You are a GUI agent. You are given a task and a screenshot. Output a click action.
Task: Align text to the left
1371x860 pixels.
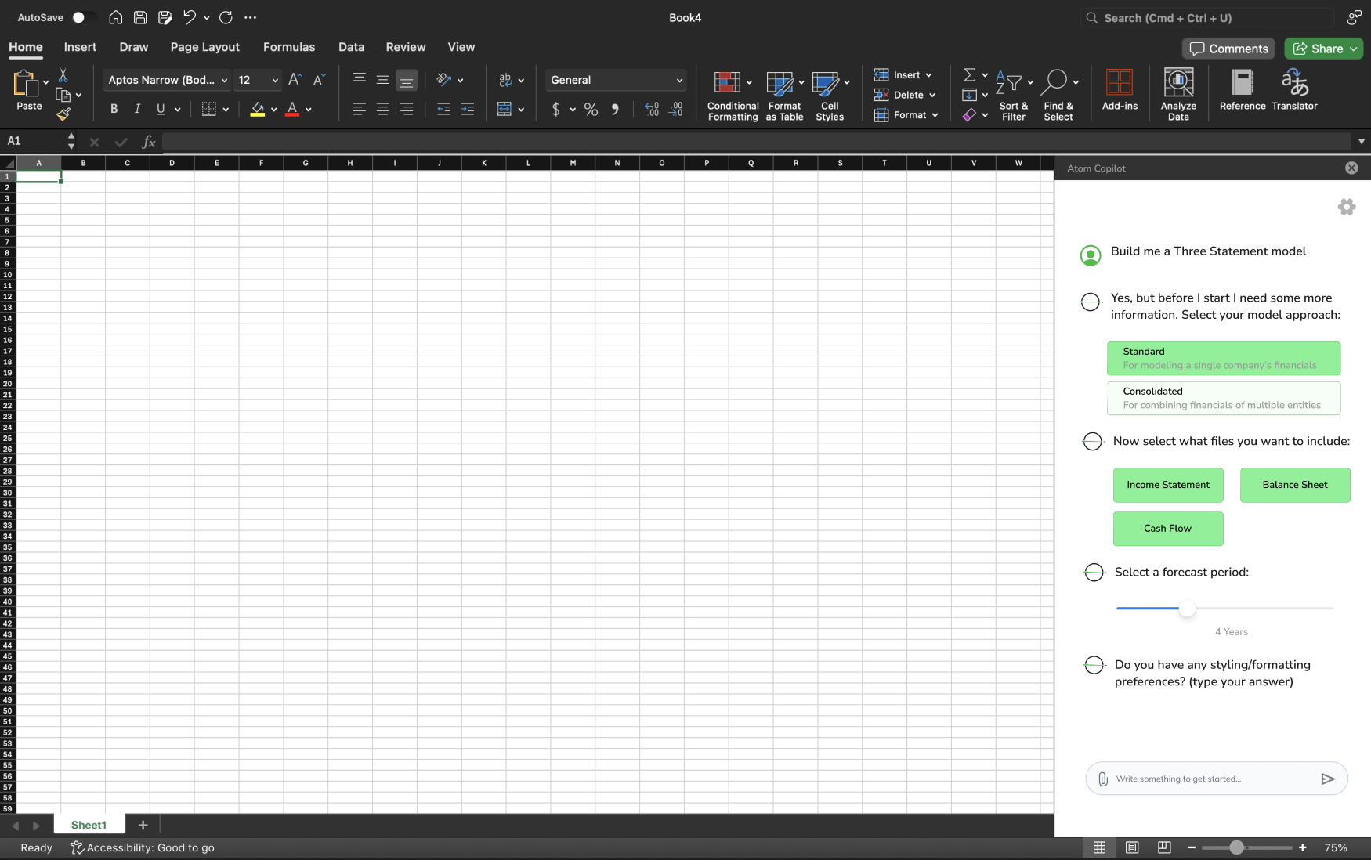click(359, 109)
